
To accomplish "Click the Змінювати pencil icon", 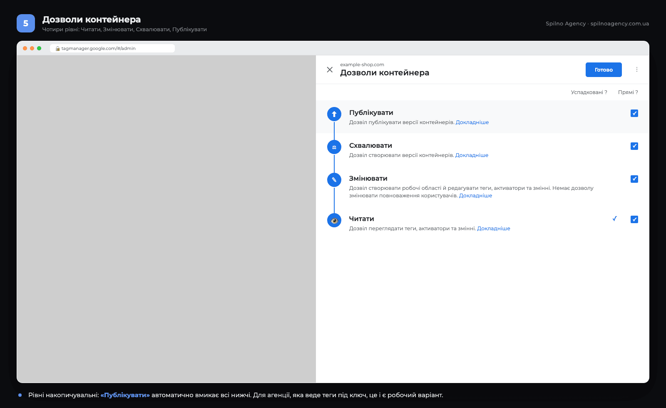I will [x=334, y=180].
